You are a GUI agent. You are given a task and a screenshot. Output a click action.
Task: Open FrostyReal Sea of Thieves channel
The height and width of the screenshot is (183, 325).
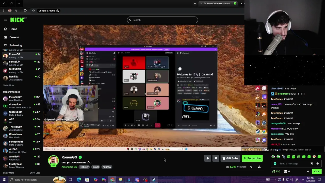22,165
